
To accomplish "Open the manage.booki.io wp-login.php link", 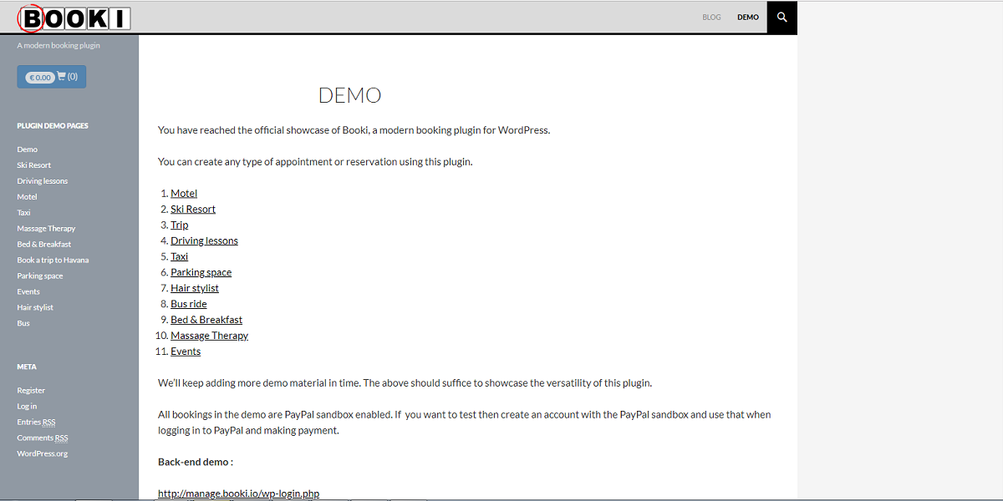I will pyautogui.click(x=239, y=494).
